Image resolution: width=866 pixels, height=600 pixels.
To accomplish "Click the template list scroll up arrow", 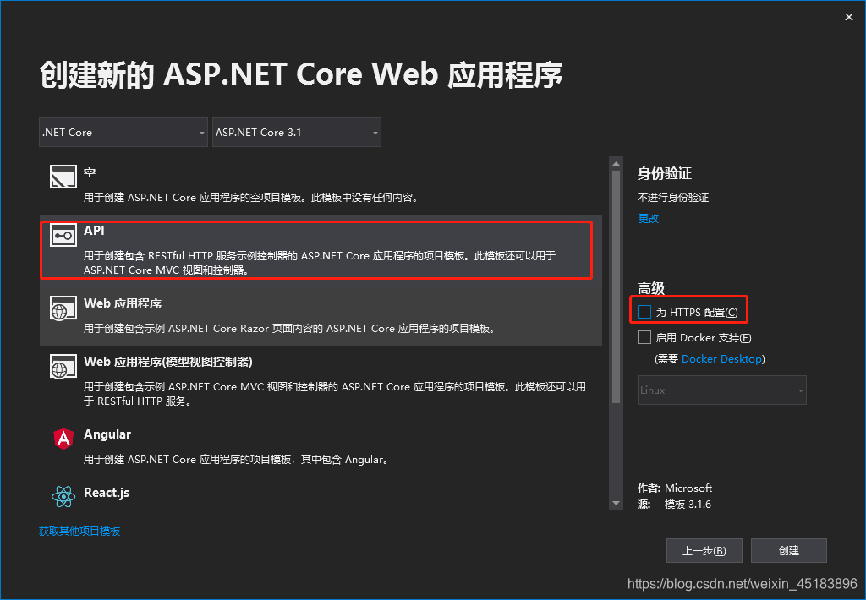I will 616,164.
